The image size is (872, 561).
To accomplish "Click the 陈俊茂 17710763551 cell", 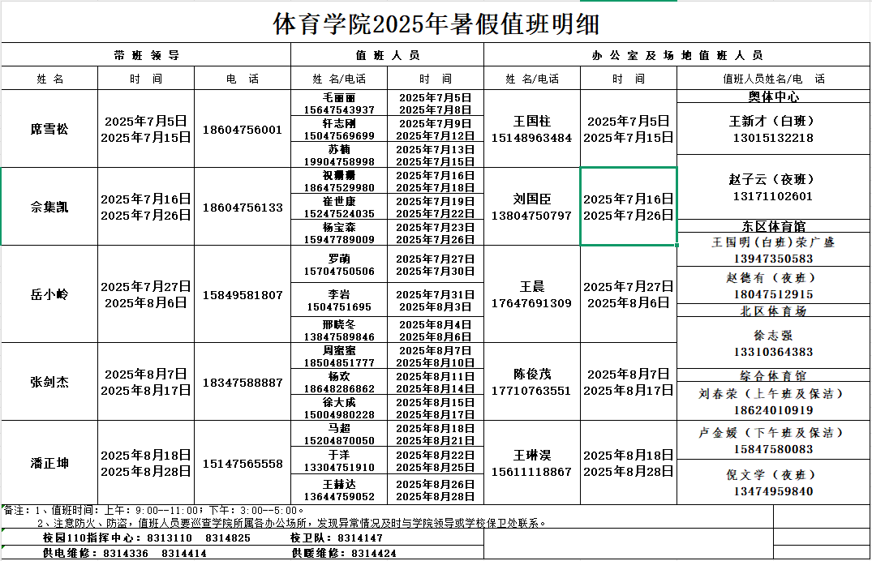I will pos(531,382).
